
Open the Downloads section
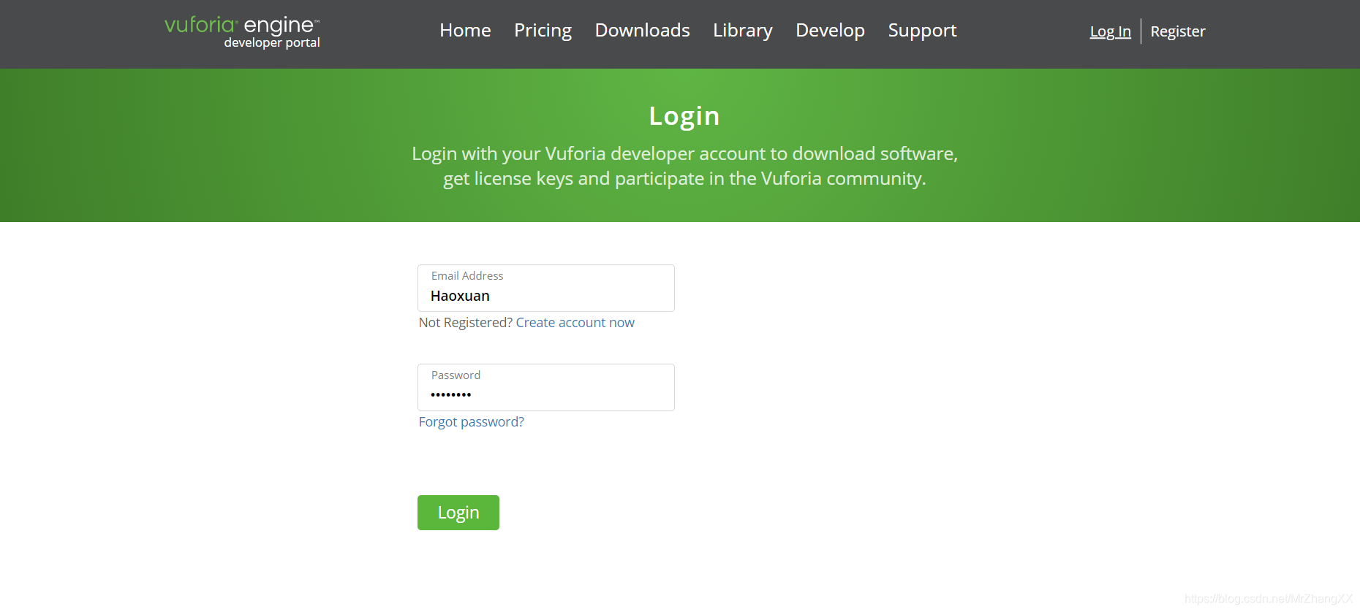point(642,31)
